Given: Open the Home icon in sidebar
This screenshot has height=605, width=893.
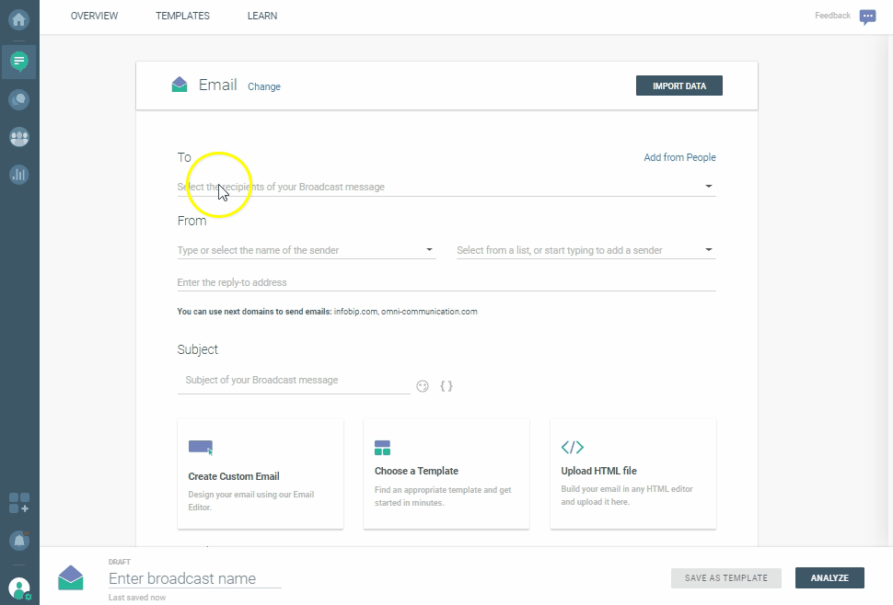Looking at the screenshot, I should (19, 18).
